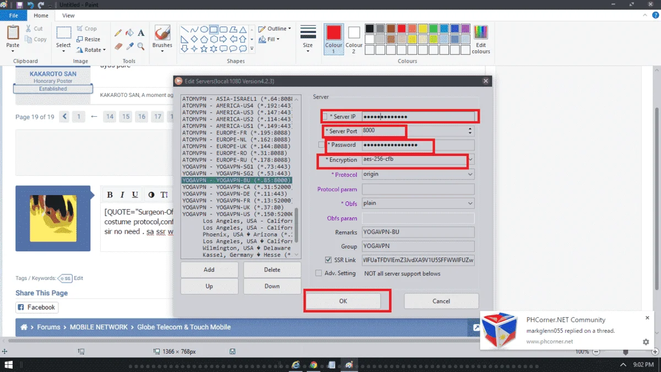Select the Eraser tool
The image size is (661, 372).
[x=118, y=46]
